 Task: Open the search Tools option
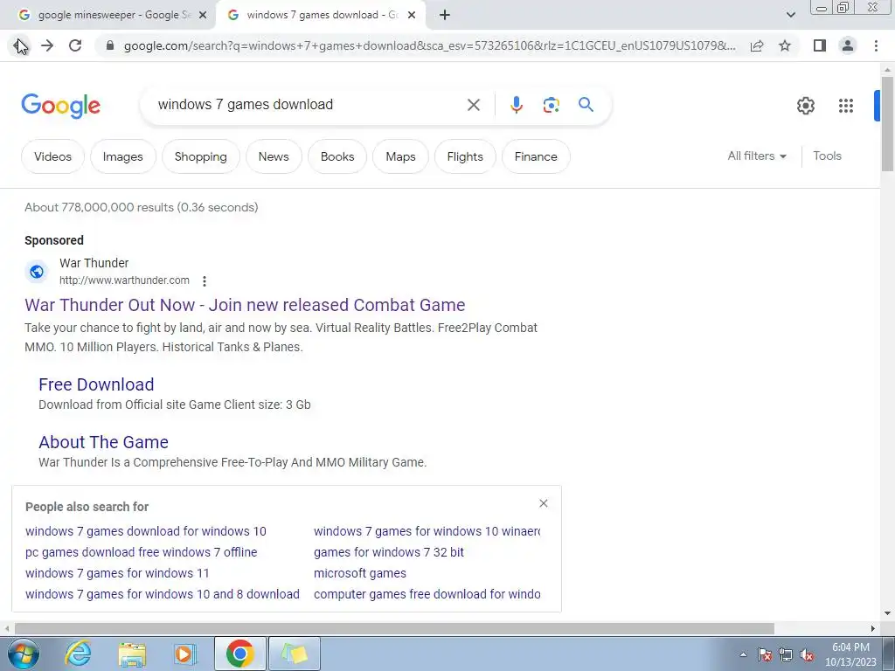[827, 156]
